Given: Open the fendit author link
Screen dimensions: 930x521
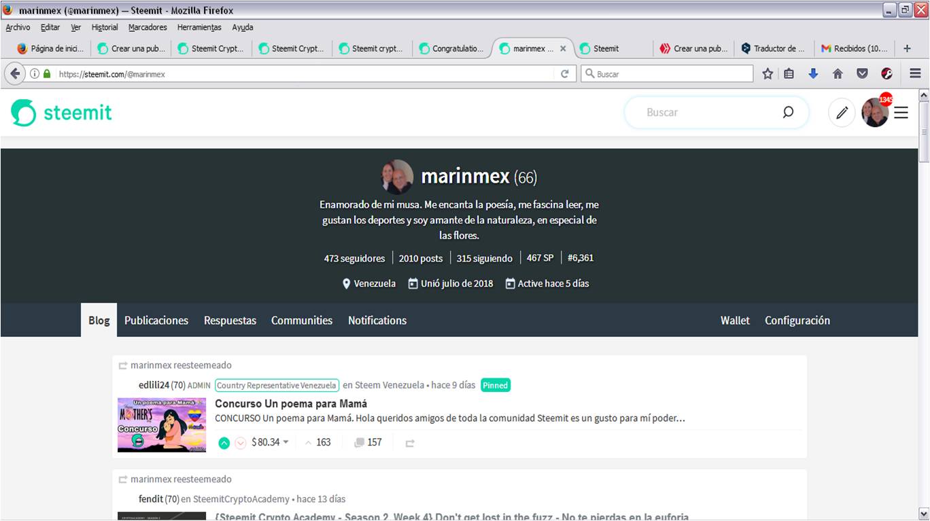Looking at the screenshot, I should [x=151, y=499].
